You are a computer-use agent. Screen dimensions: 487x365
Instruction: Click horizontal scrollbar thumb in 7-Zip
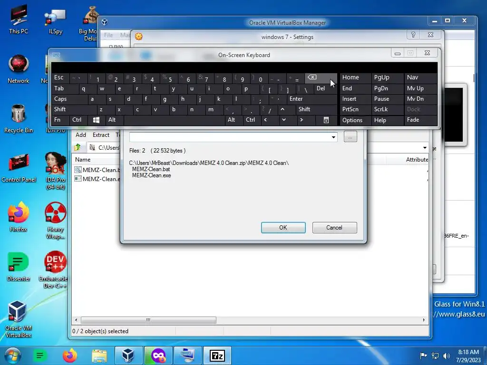148,320
